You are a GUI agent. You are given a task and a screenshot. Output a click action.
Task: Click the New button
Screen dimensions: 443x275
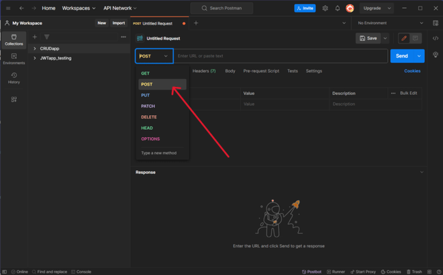(102, 23)
